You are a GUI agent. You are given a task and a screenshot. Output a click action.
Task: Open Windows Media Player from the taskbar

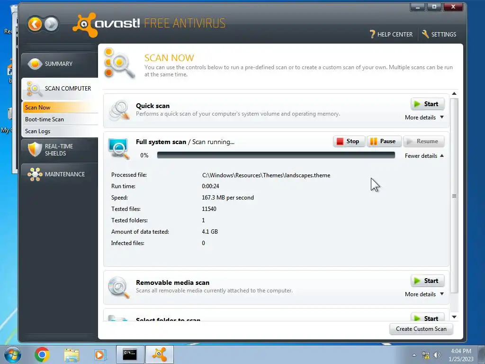pos(100,355)
